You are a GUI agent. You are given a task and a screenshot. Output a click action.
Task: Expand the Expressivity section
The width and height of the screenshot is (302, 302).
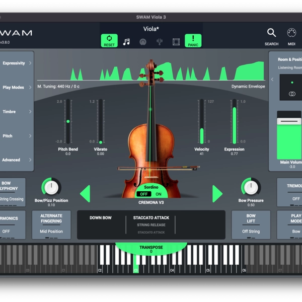point(17,63)
